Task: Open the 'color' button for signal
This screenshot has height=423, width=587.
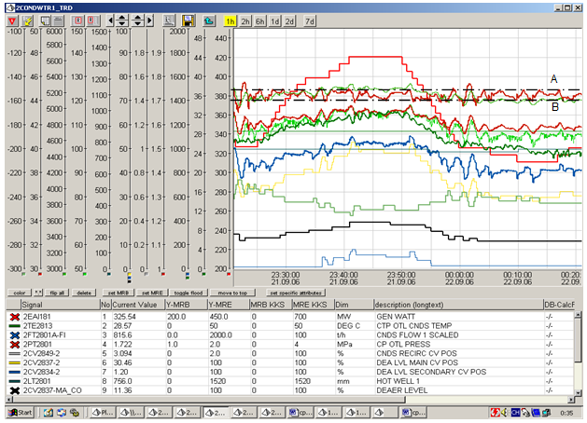Action: [x=18, y=292]
